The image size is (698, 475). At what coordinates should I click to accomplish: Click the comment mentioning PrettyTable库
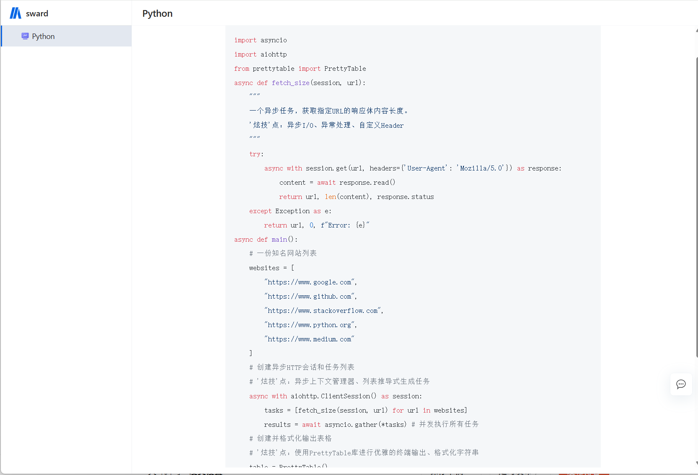pyautogui.click(x=364, y=453)
